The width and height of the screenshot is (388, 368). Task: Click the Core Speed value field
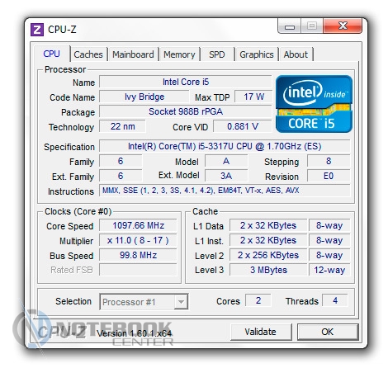pos(138,225)
